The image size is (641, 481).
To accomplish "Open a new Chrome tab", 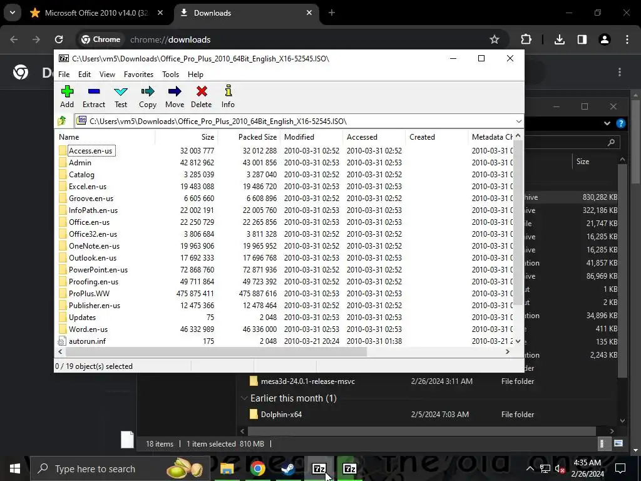I will point(332,13).
